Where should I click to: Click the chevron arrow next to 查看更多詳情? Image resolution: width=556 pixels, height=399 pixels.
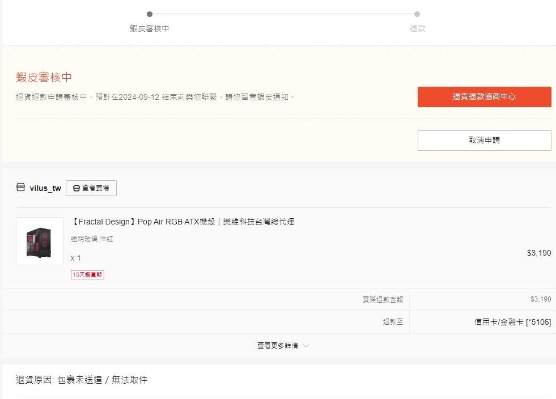pyautogui.click(x=306, y=346)
